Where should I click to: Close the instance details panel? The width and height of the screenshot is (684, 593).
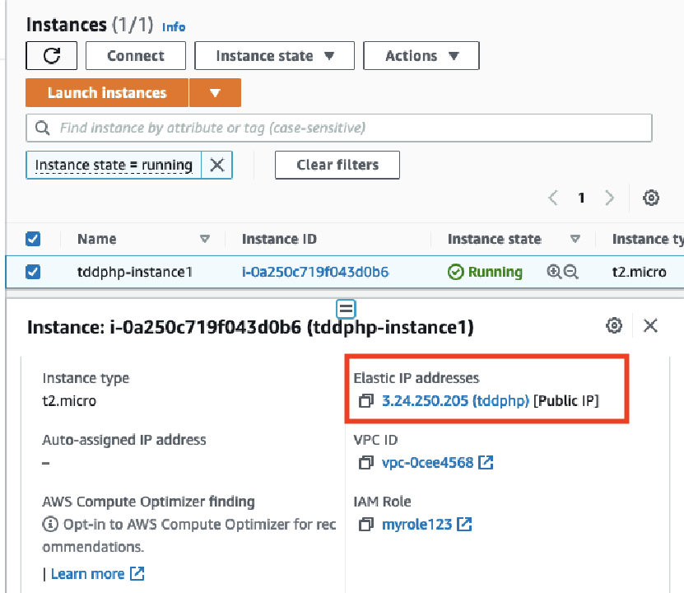[x=650, y=325]
